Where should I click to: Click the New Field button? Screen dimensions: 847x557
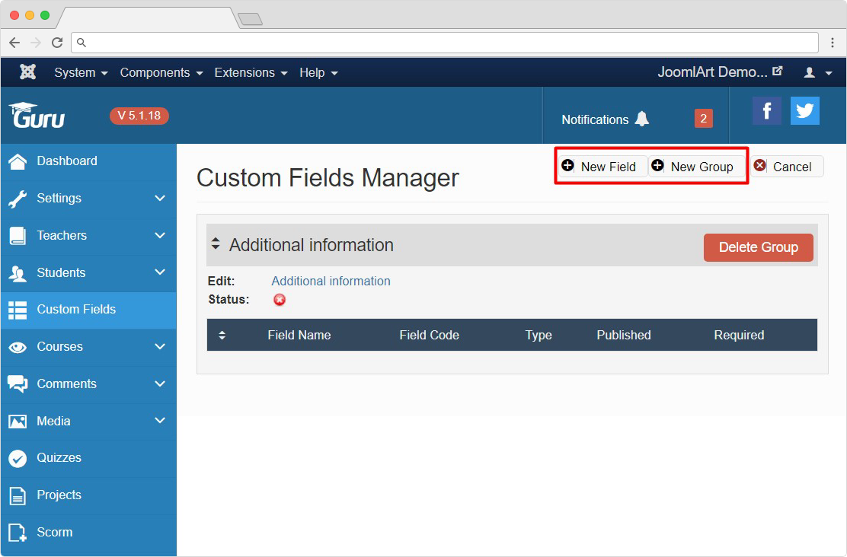[x=602, y=167]
